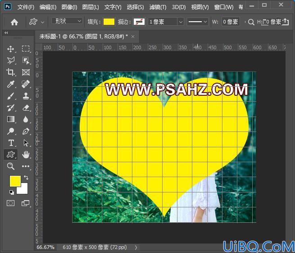The height and width of the screenshot is (253, 295).
Task: Open the 窗口(W) menu
Action: pos(224,7)
